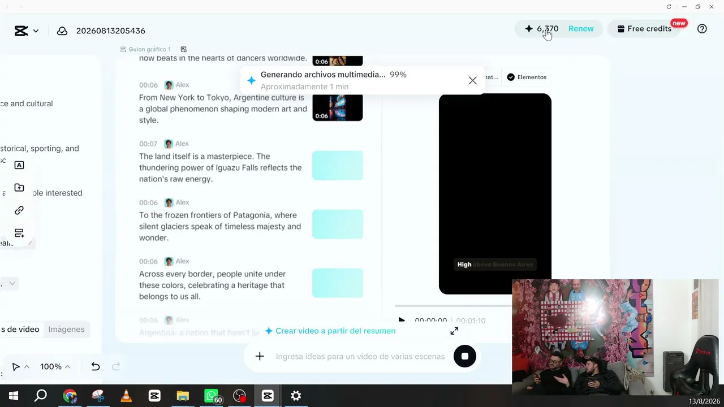Select the text tool icon in floating sidebar
The width and height of the screenshot is (724, 407).
19,165
